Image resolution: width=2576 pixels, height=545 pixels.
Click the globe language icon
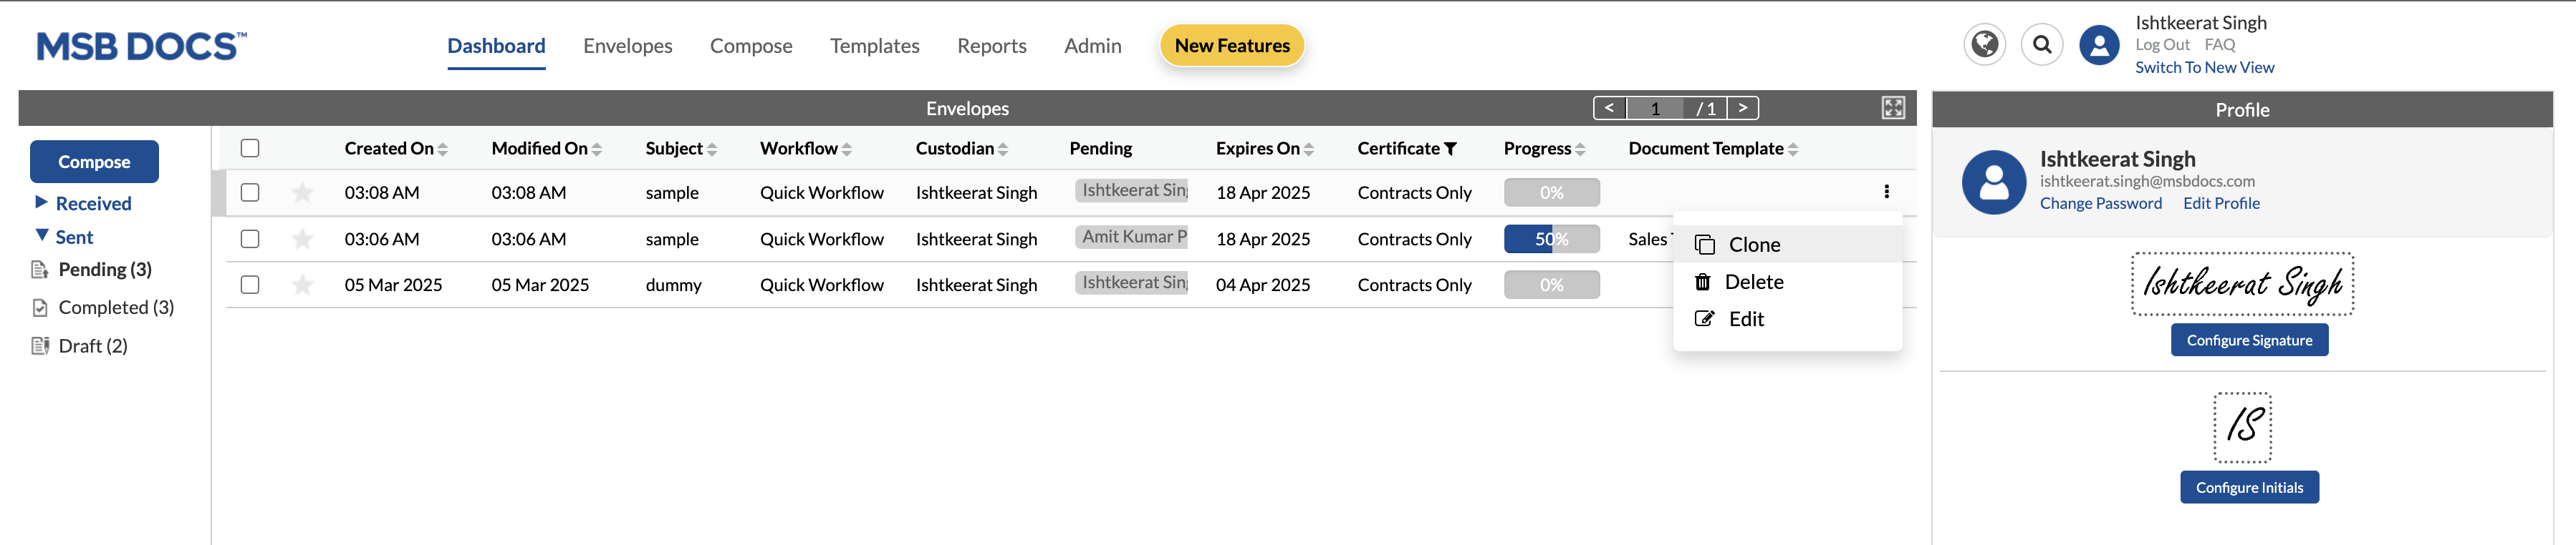[x=1984, y=45]
